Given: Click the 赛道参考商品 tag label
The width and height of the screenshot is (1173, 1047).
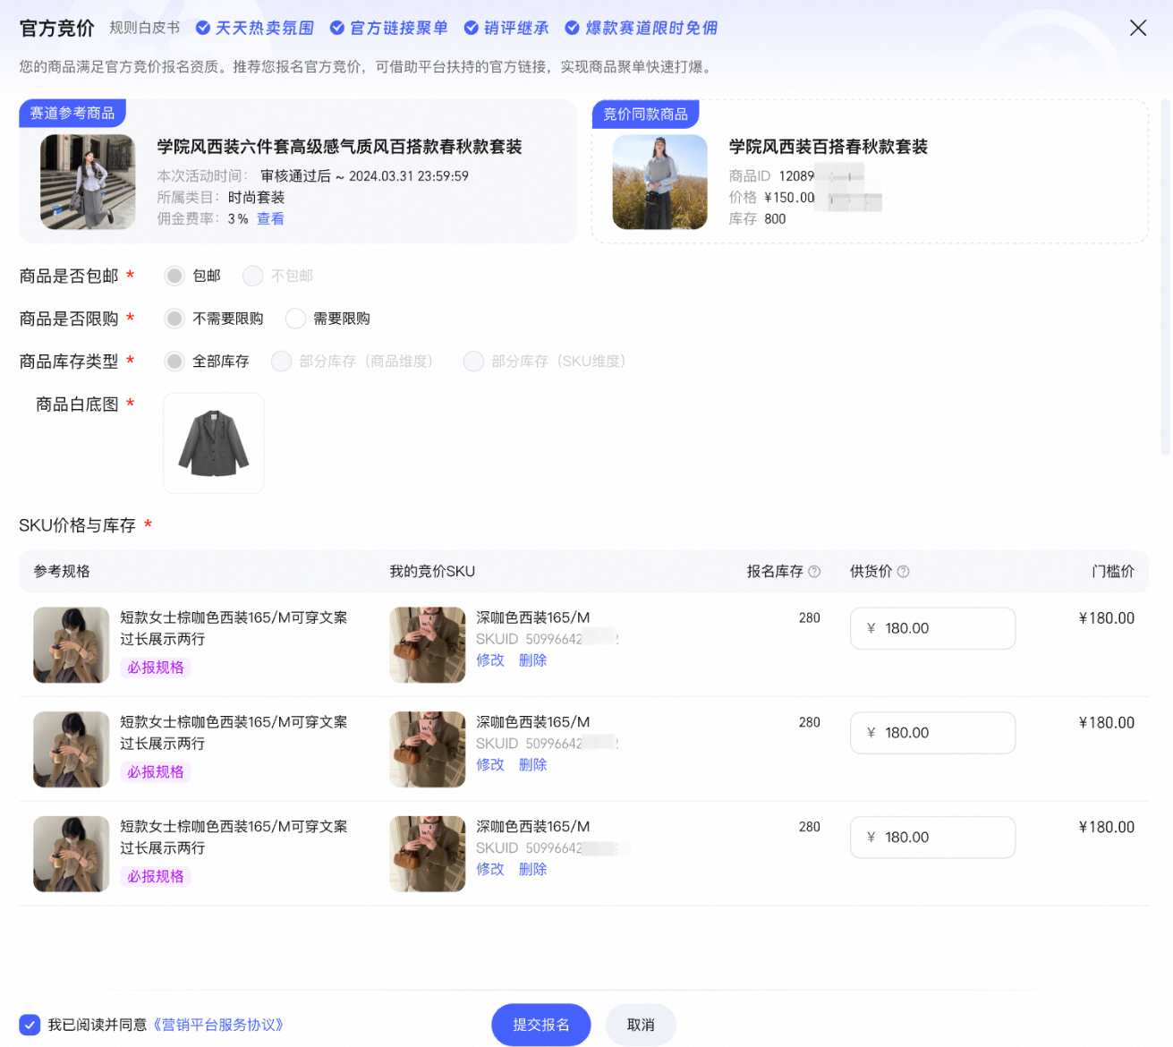Looking at the screenshot, I should click(72, 114).
